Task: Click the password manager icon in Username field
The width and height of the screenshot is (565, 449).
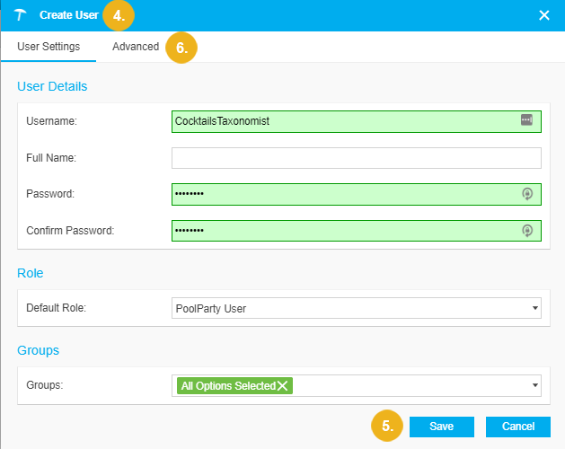Action: pos(526,119)
